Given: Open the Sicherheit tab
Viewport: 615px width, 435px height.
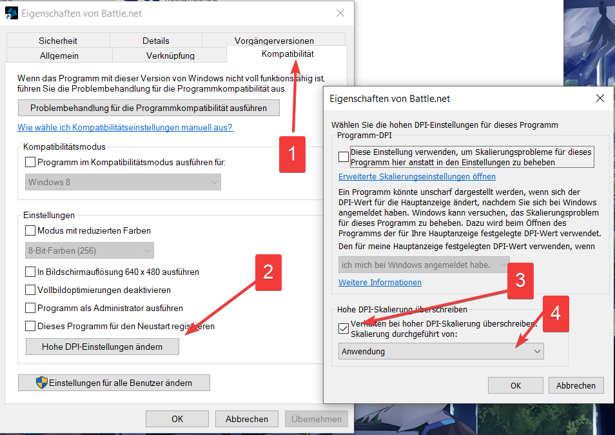Looking at the screenshot, I should 58,41.
